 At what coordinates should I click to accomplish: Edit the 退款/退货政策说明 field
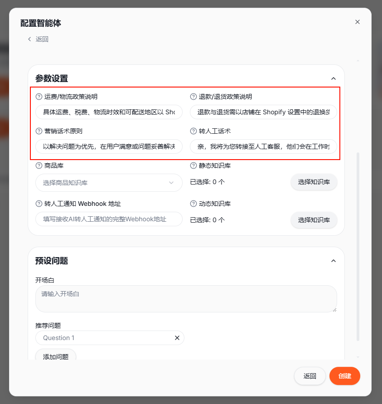263,112
